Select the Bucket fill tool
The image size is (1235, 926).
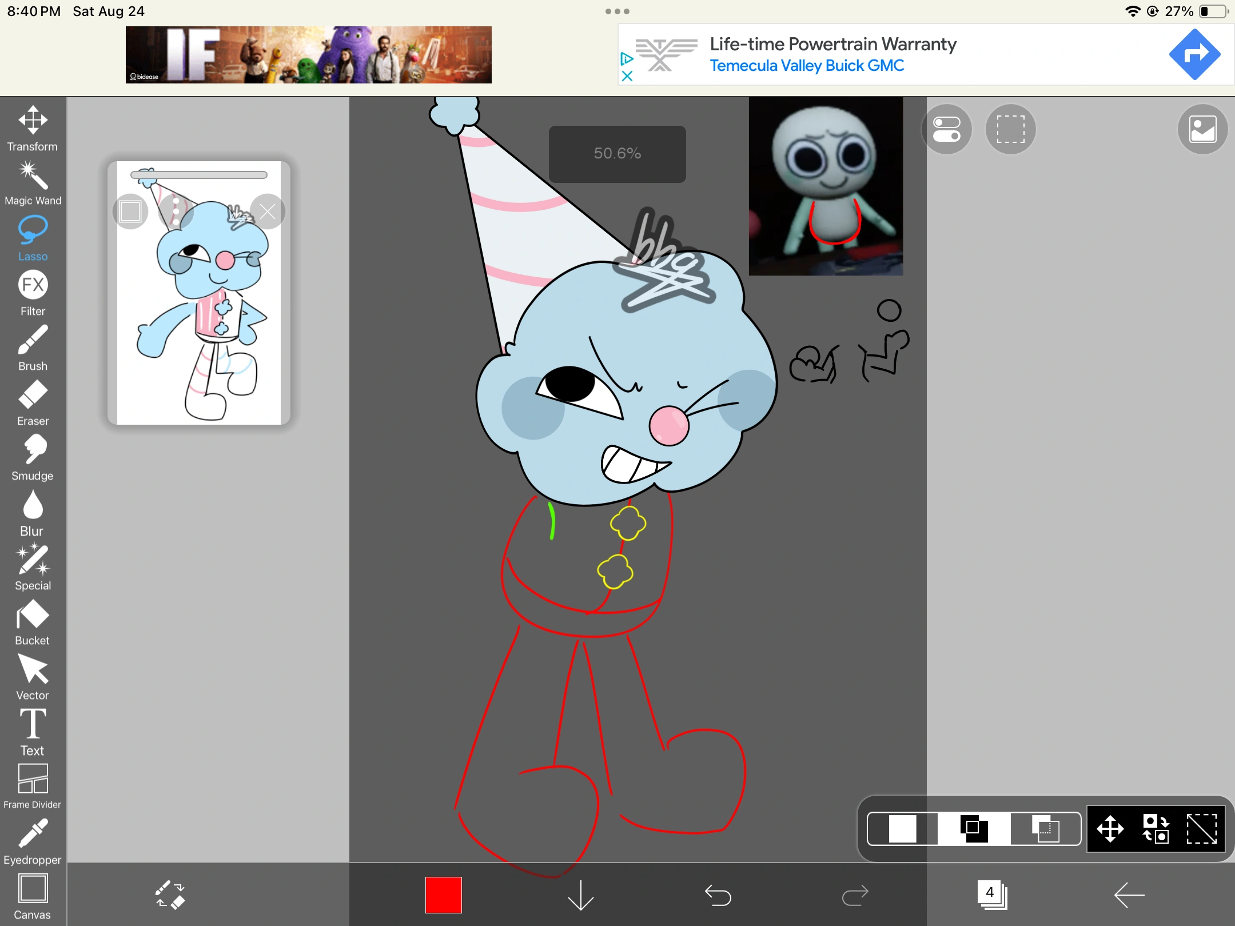coord(33,622)
